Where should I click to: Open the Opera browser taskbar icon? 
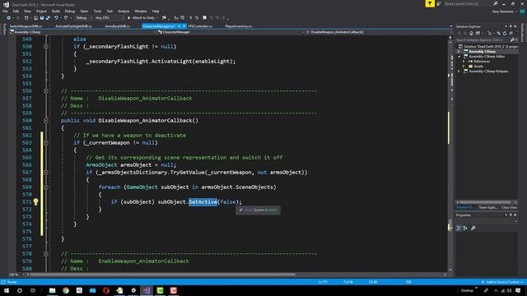(106, 290)
